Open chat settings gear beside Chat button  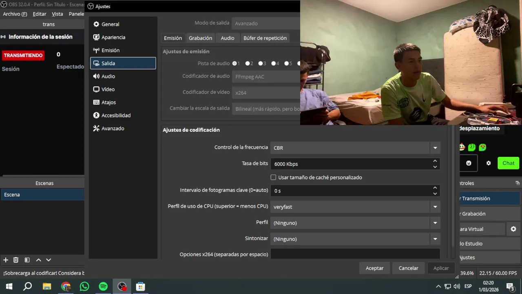point(489,163)
